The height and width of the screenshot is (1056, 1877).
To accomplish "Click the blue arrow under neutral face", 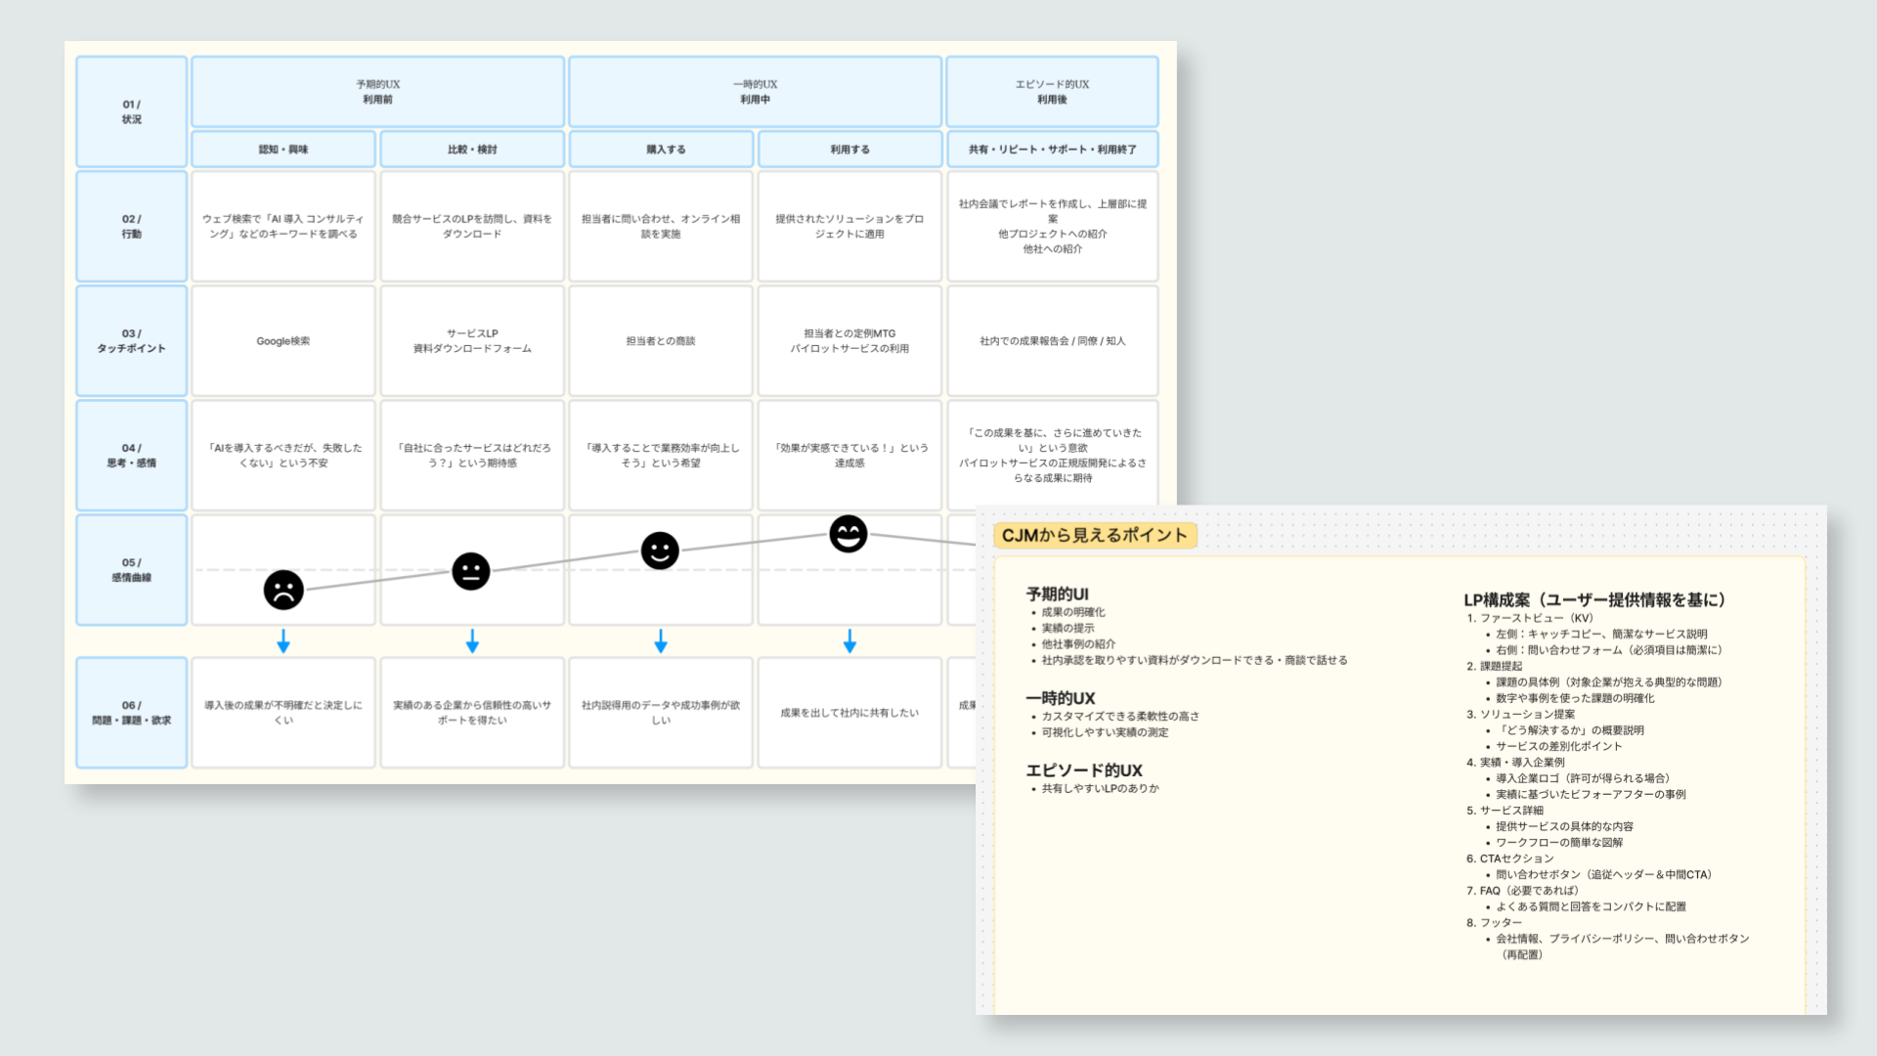I will click(x=472, y=641).
